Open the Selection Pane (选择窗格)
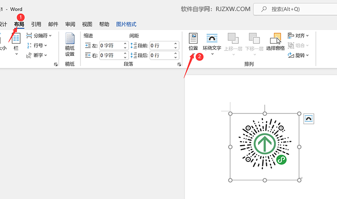The image size is (337, 199). point(275,42)
